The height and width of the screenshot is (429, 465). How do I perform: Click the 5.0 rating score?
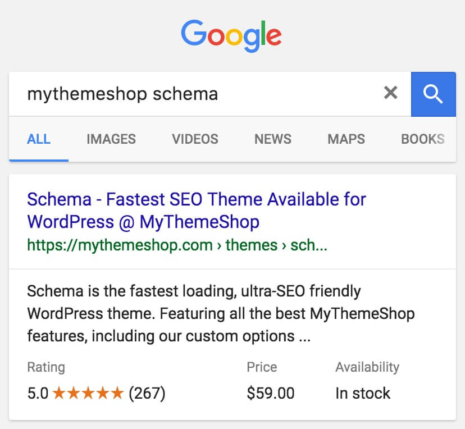pos(38,394)
